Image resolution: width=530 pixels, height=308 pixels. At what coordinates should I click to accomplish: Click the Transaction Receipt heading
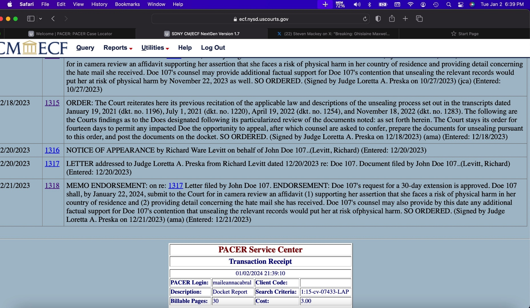[x=260, y=261]
